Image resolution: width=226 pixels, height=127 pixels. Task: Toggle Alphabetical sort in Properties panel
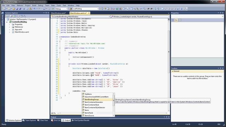[176, 20]
